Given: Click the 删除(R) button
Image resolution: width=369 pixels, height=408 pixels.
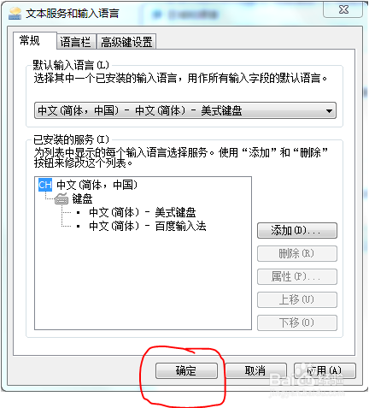Looking at the screenshot, I should (x=297, y=253).
